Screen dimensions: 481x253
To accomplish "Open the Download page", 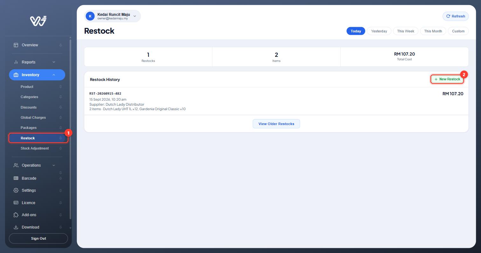I will coord(31,227).
